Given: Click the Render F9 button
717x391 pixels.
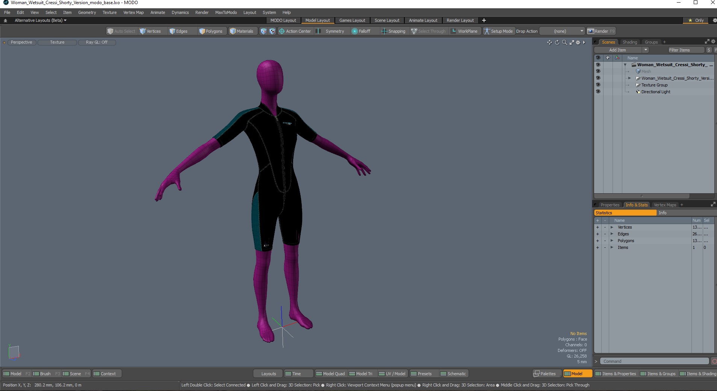Looking at the screenshot, I should point(601,31).
